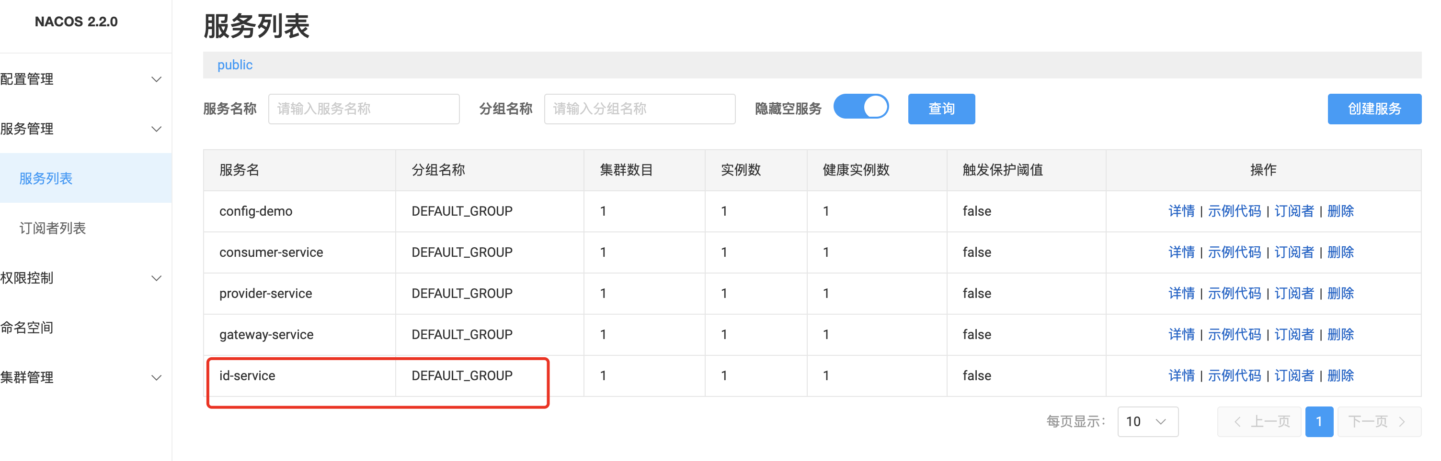
Task: Click 删除 for gateway-service
Action: 1341,334
